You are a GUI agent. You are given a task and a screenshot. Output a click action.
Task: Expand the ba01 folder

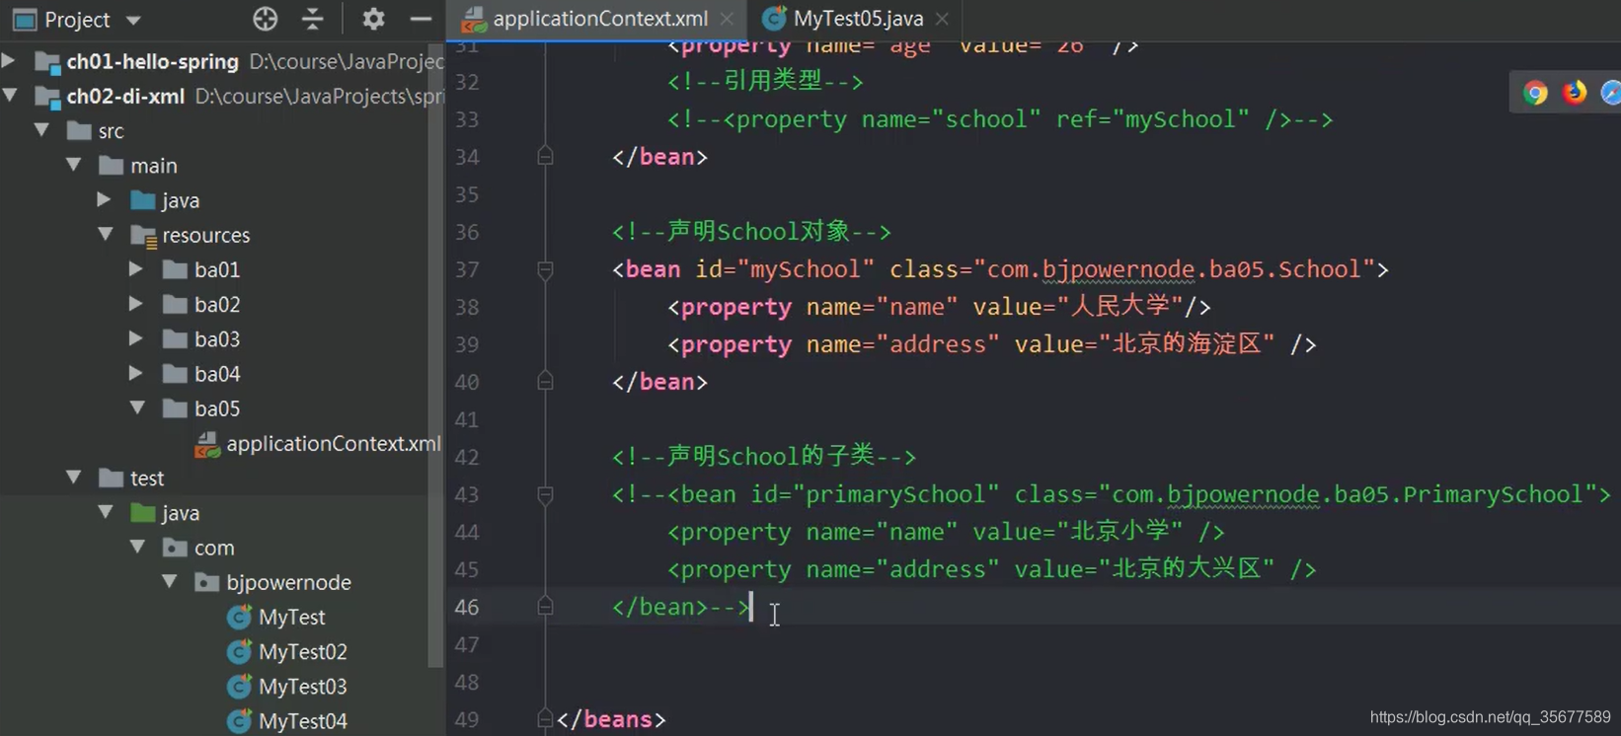tap(136, 269)
